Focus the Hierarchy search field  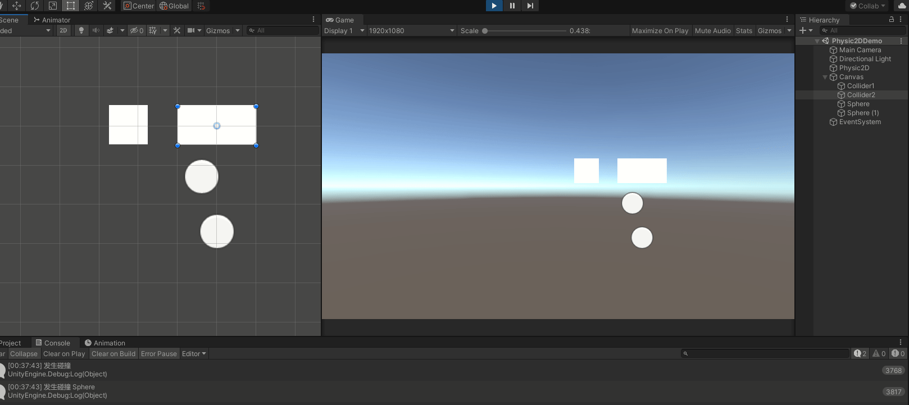tap(862, 30)
